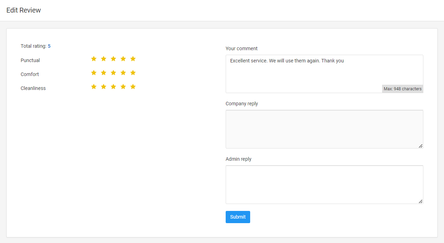Set Comfort rating to two stars
The height and width of the screenshot is (243, 444).
pos(104,73)
